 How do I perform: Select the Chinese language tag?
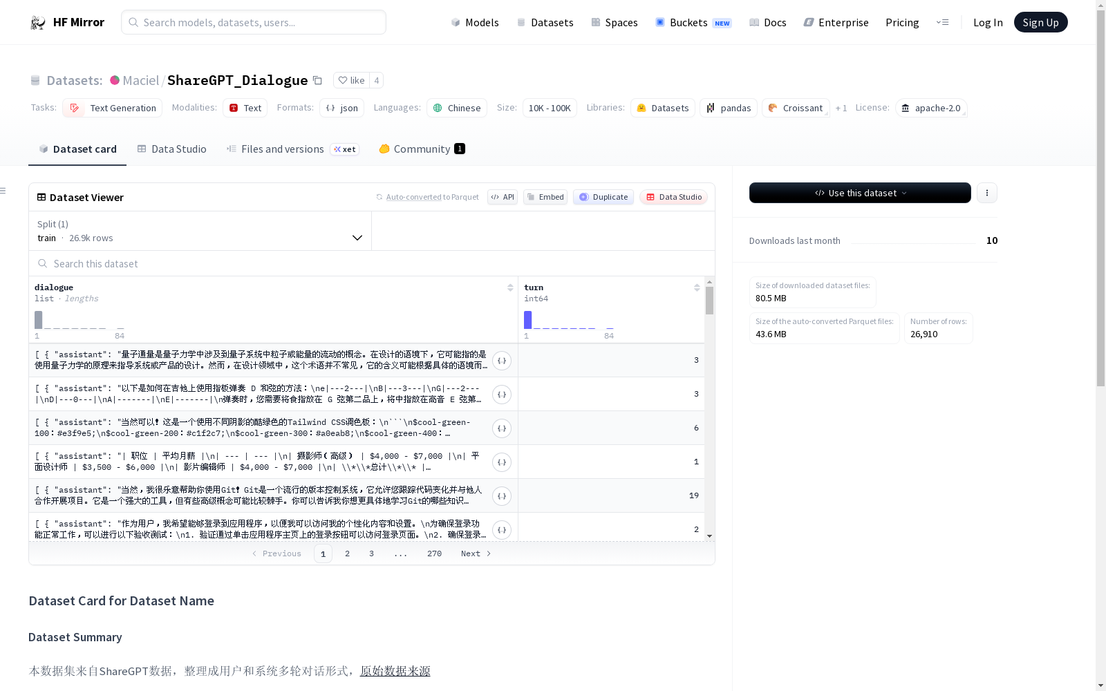tap(456, 108)
